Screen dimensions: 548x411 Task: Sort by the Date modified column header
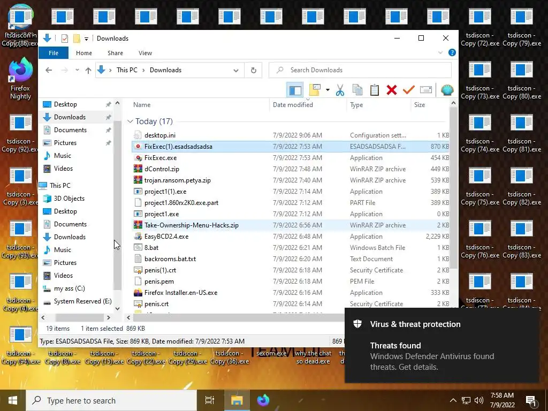[293, 104]
